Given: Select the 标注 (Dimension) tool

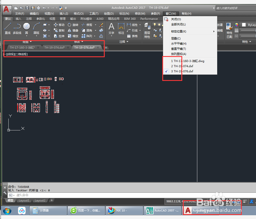Looking at the screenshot, I should 121,29.
